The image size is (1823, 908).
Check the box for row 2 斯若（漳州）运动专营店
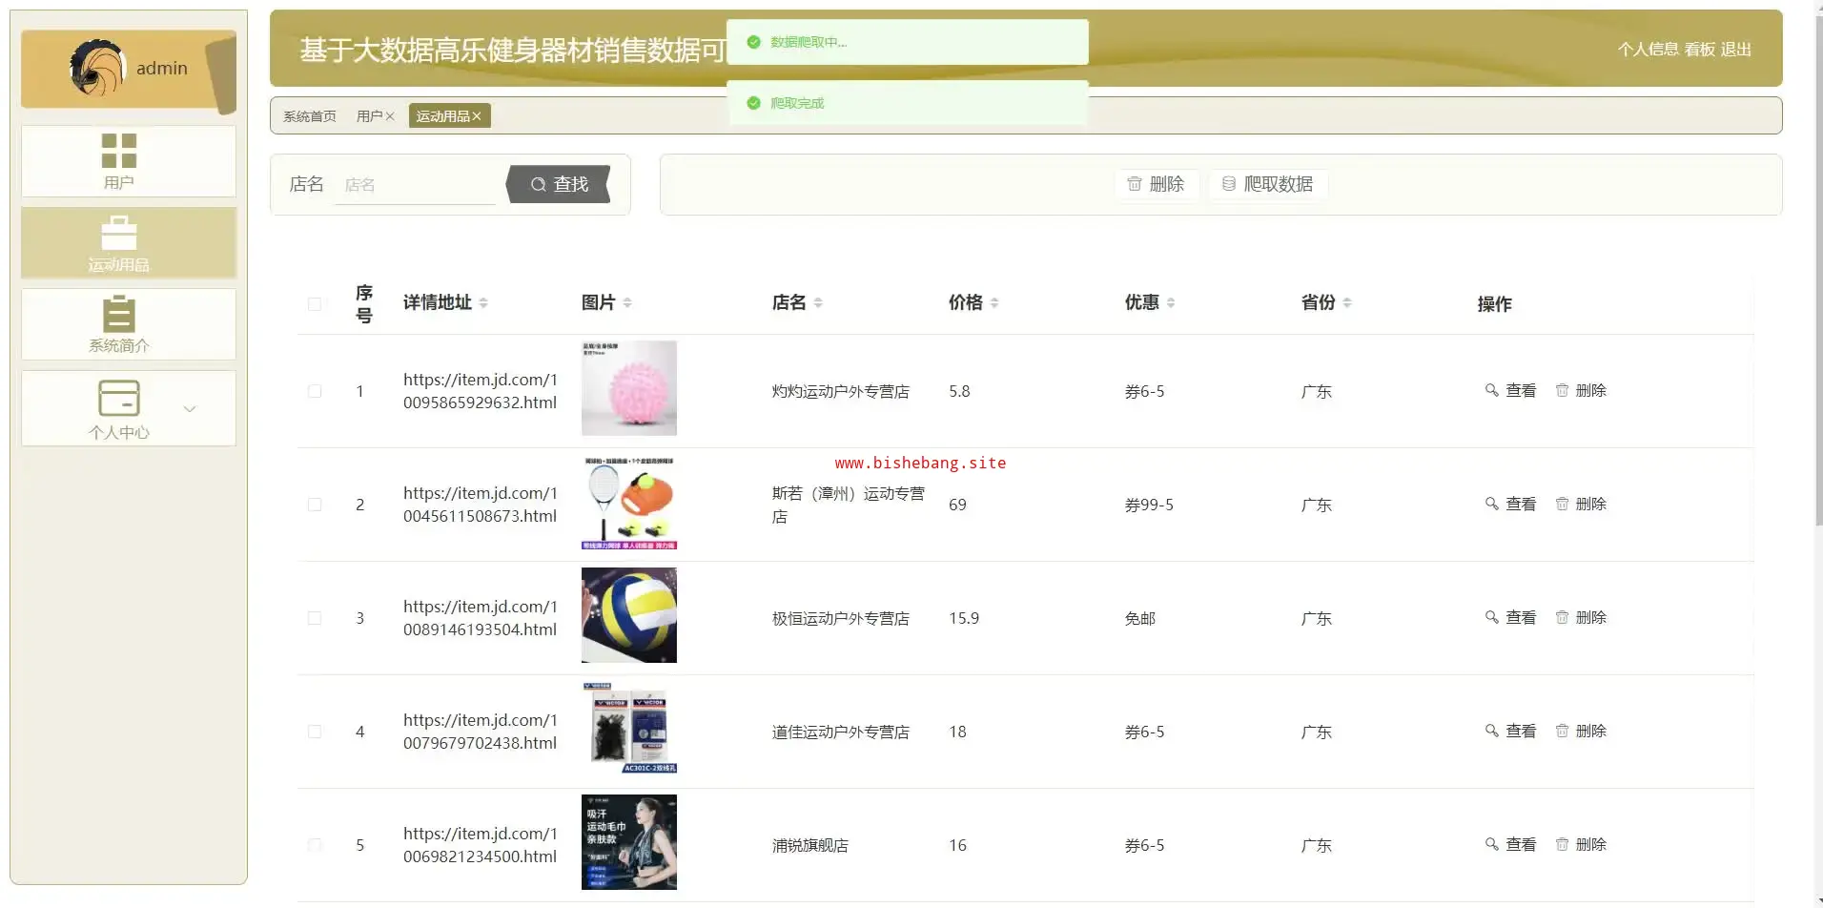pos(315,505)
